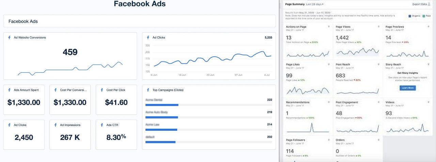
Task: Click info icon on Recommendations card
Action: [x=328, y=102]
